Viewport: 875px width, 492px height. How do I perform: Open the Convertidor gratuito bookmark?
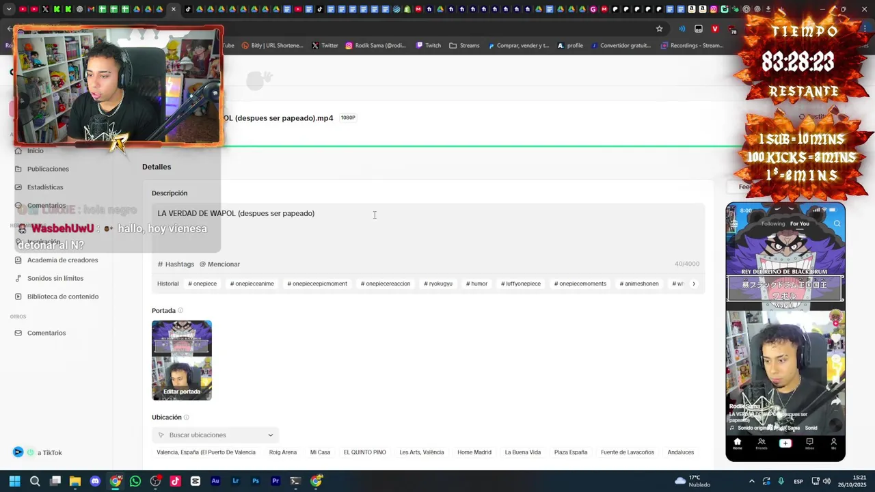(621, 46)
